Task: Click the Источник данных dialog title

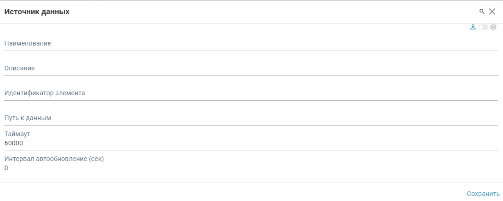Action: pos(37,12)
